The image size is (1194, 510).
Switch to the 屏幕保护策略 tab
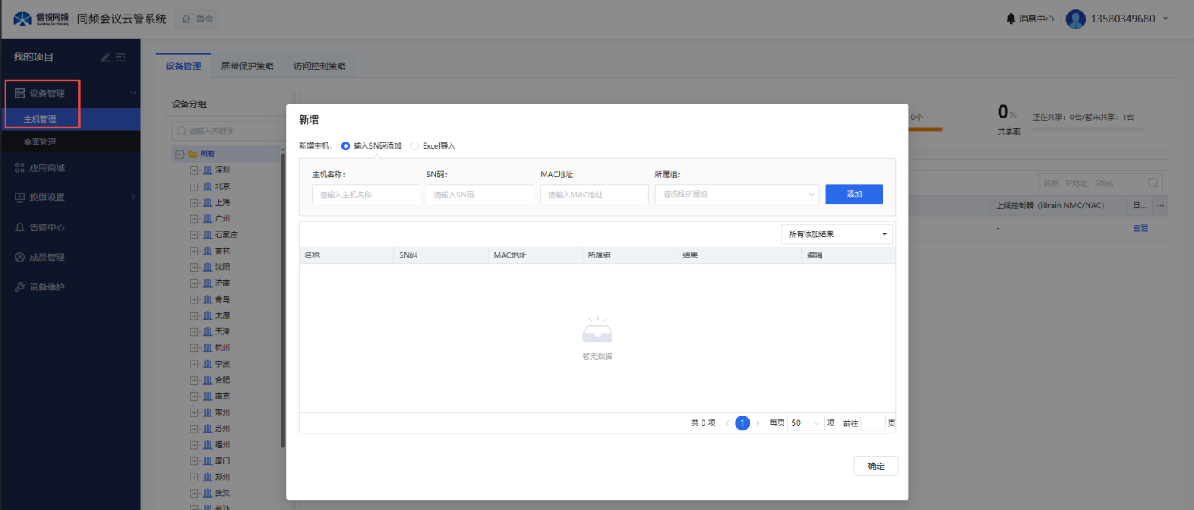click(x=247, y=66)
